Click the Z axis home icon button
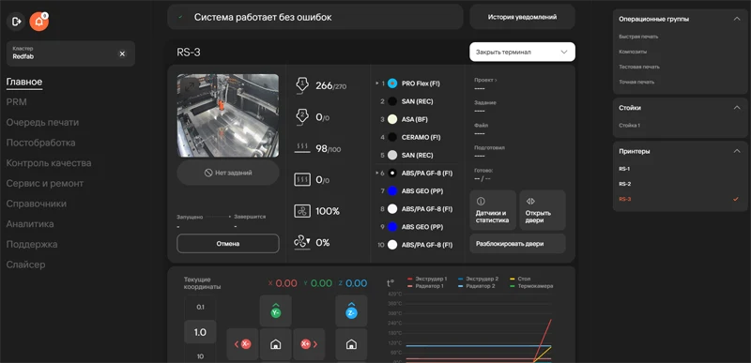 [x=351, y=344]
